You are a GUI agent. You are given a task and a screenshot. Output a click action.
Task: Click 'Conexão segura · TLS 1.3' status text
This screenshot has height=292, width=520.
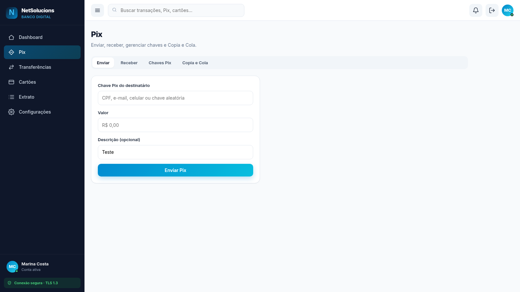click(x=36, y=283)
